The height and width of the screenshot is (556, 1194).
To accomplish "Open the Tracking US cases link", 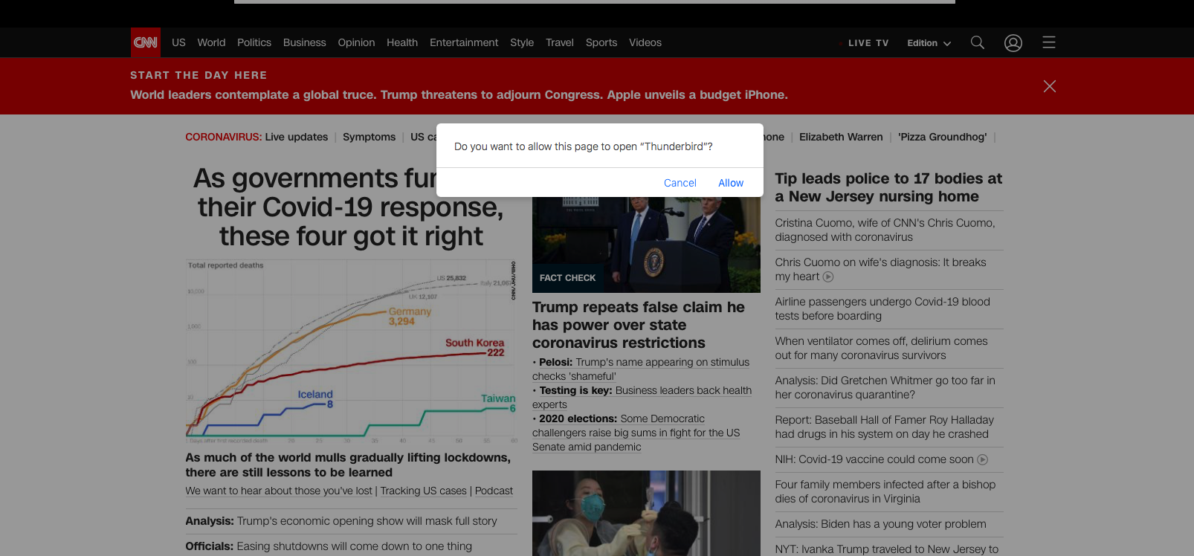I will click(x=424, y=491).
